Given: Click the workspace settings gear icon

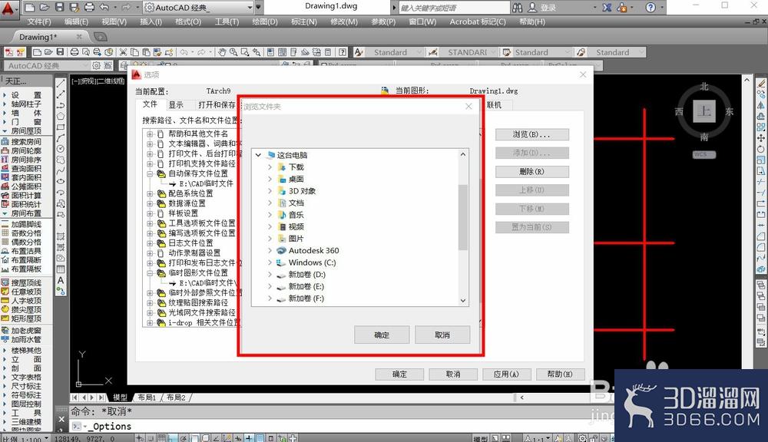Looking at the screenshot, I should [x=97, y=65].
